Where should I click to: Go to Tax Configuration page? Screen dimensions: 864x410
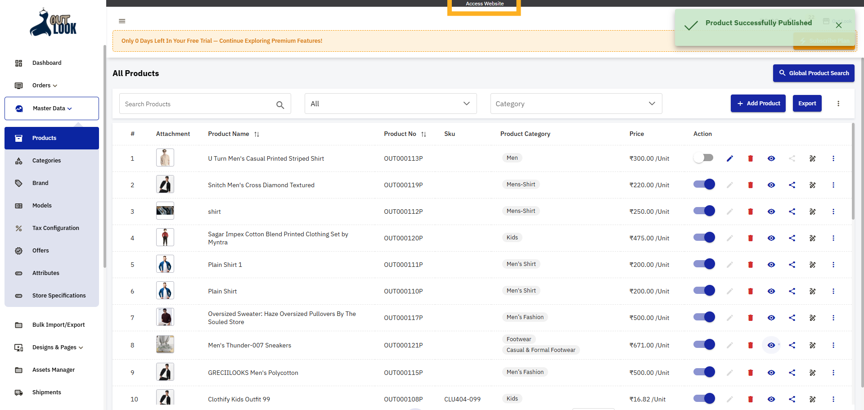pos(55,228)
